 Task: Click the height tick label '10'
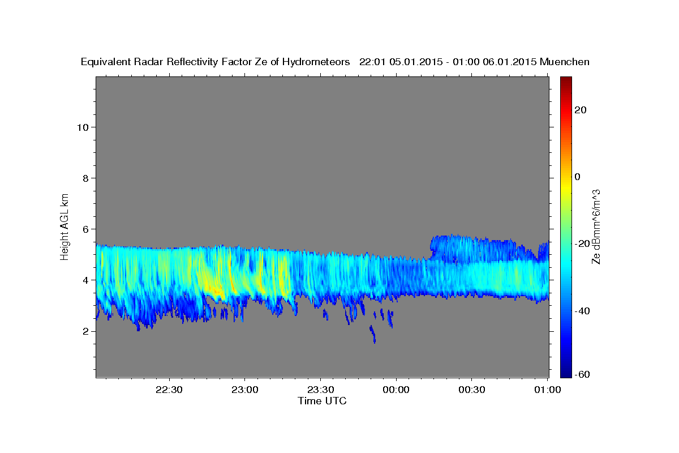click(83, 127)
